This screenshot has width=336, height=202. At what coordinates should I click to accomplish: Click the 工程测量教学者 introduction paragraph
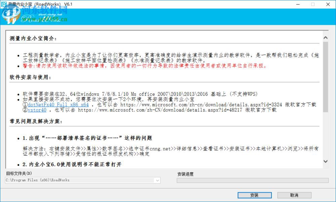coord(171,58)
